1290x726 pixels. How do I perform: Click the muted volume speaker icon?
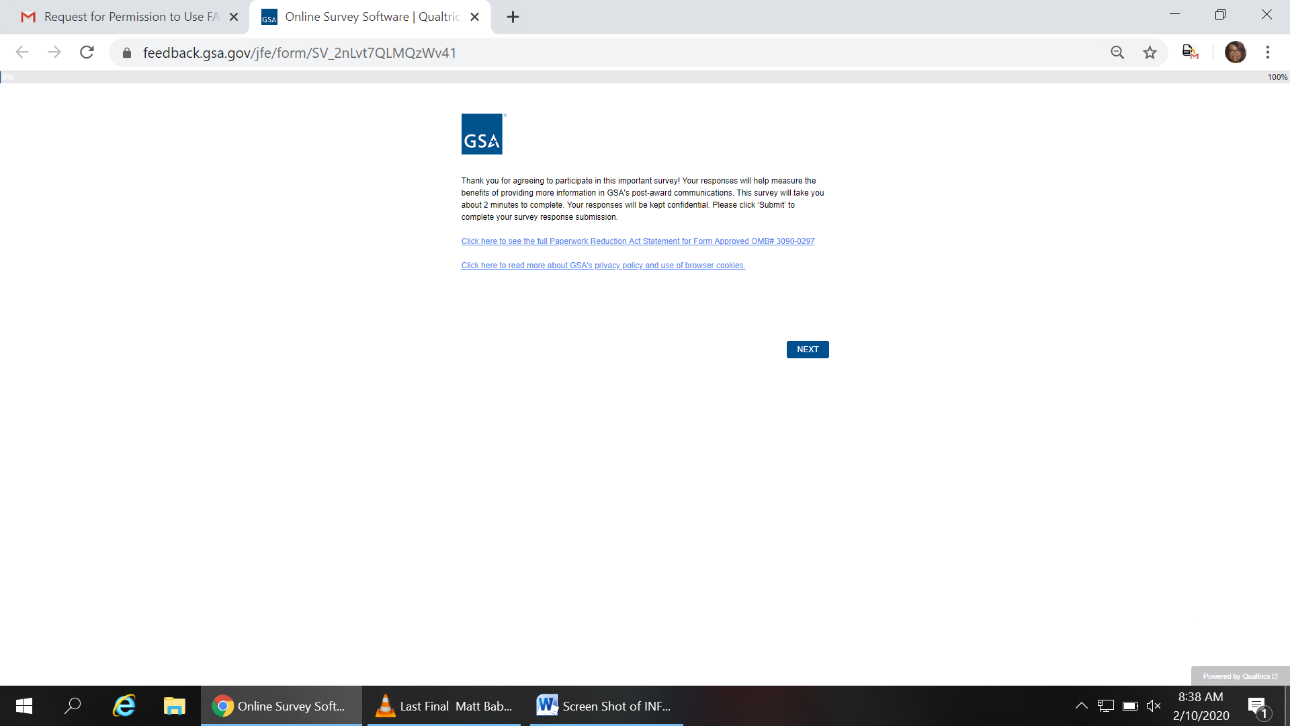[1154, 706]
